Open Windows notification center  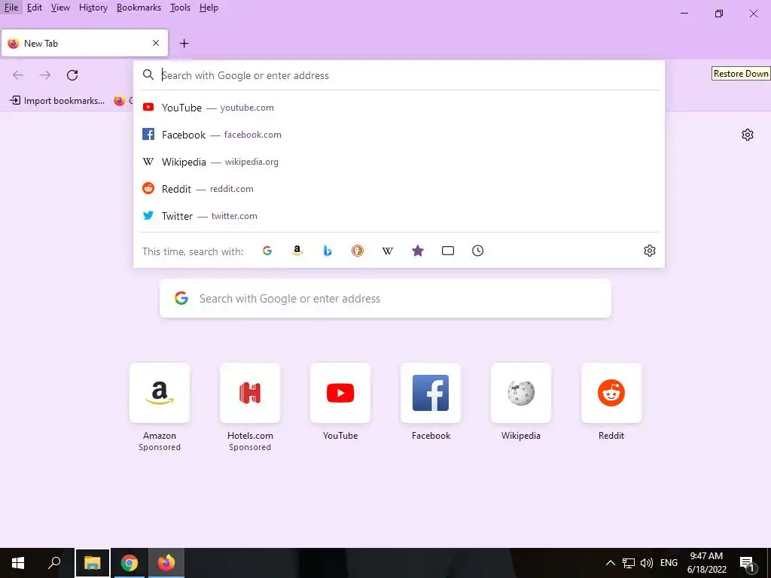pyautogui.click(x=746, y=564)
